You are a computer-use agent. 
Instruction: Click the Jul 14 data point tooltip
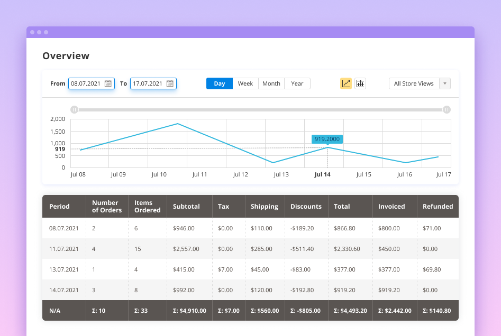pyautogui.click(x=326, y=139)
